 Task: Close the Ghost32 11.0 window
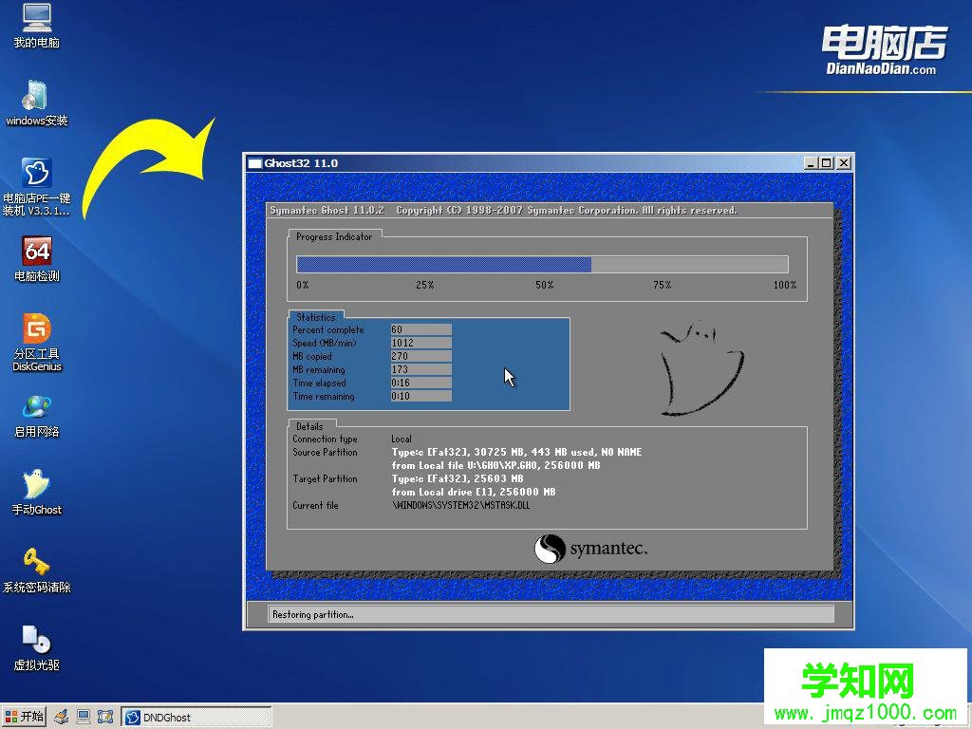[844, 163]
